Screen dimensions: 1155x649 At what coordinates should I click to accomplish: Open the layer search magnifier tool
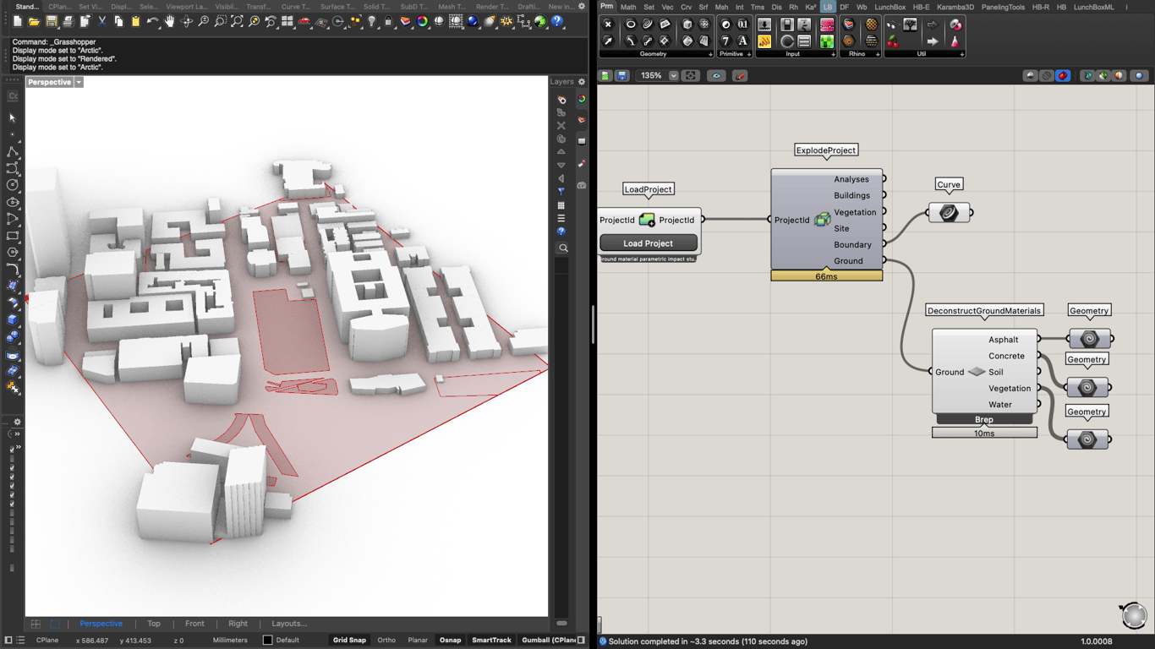(562, 248)
